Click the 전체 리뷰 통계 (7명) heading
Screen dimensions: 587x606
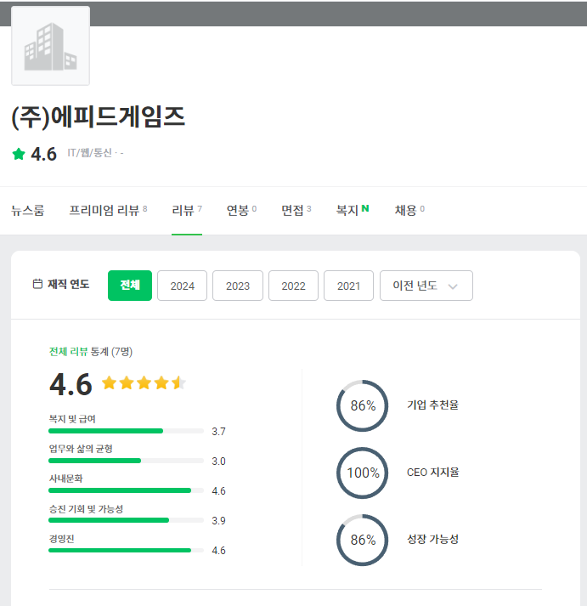(91, 352)
